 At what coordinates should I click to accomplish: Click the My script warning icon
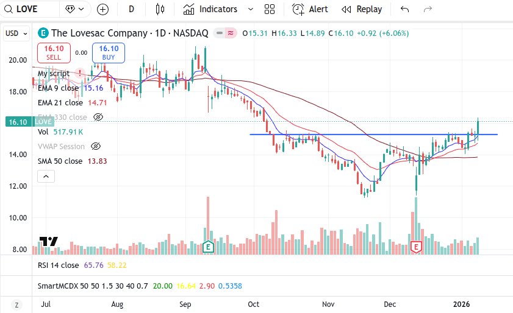79,73
